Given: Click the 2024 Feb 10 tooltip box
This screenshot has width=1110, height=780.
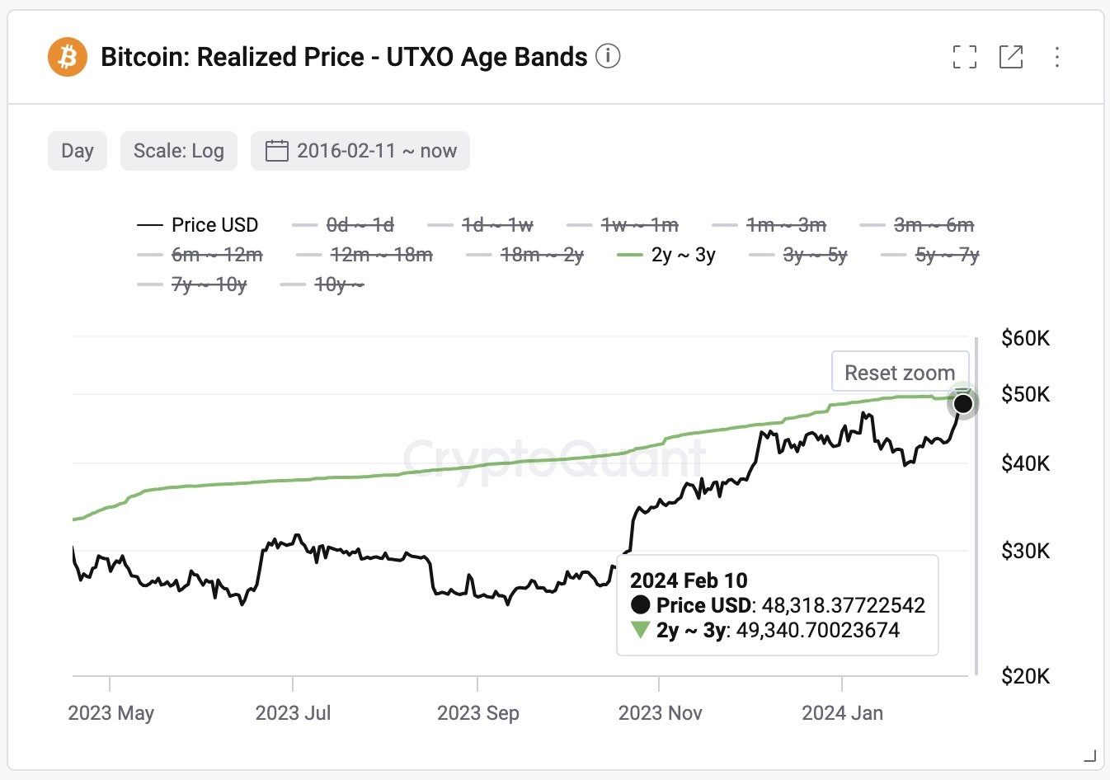Looking at the screenshot, I should point(777,605).
